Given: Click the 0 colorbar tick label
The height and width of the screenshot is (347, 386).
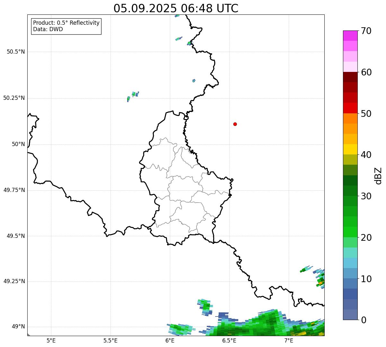Looking at the screenshot, I should (364, 320).
